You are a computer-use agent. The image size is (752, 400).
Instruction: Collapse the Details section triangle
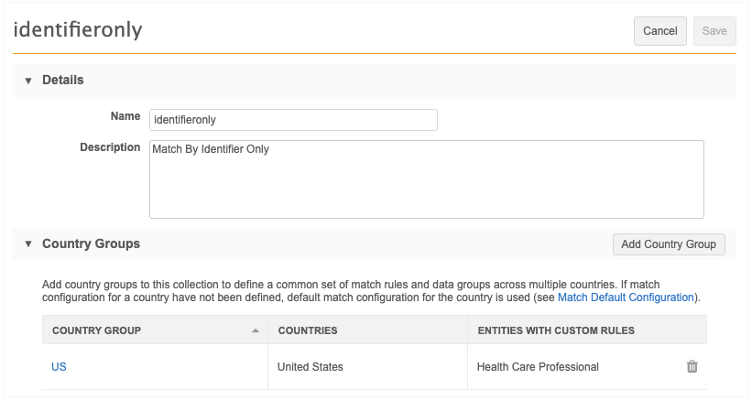[x=28, y=81]
